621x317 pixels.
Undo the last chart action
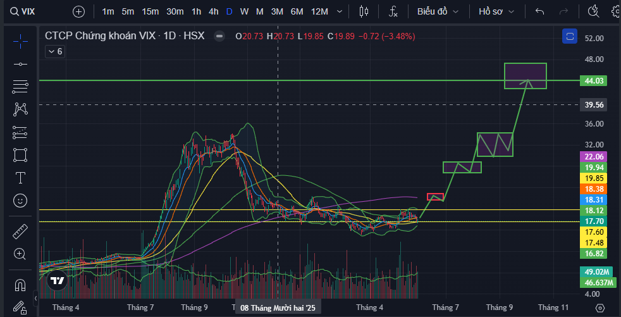click(x=539, y=11)
